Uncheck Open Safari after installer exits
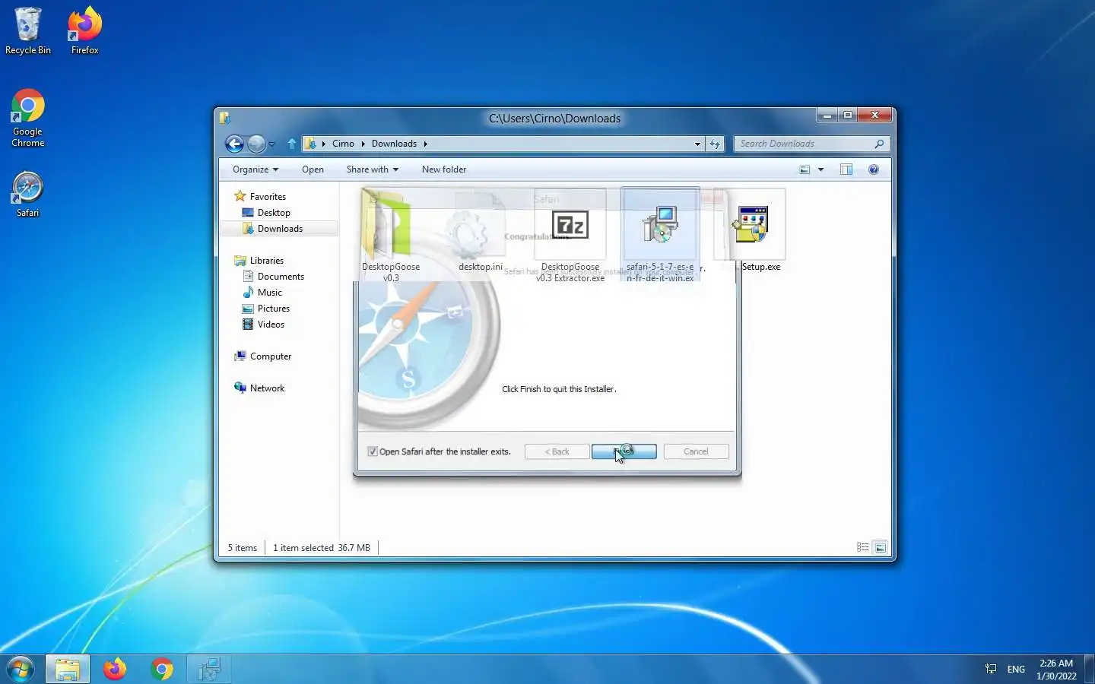Viewport: 1095px width, 684px height. 373,451
